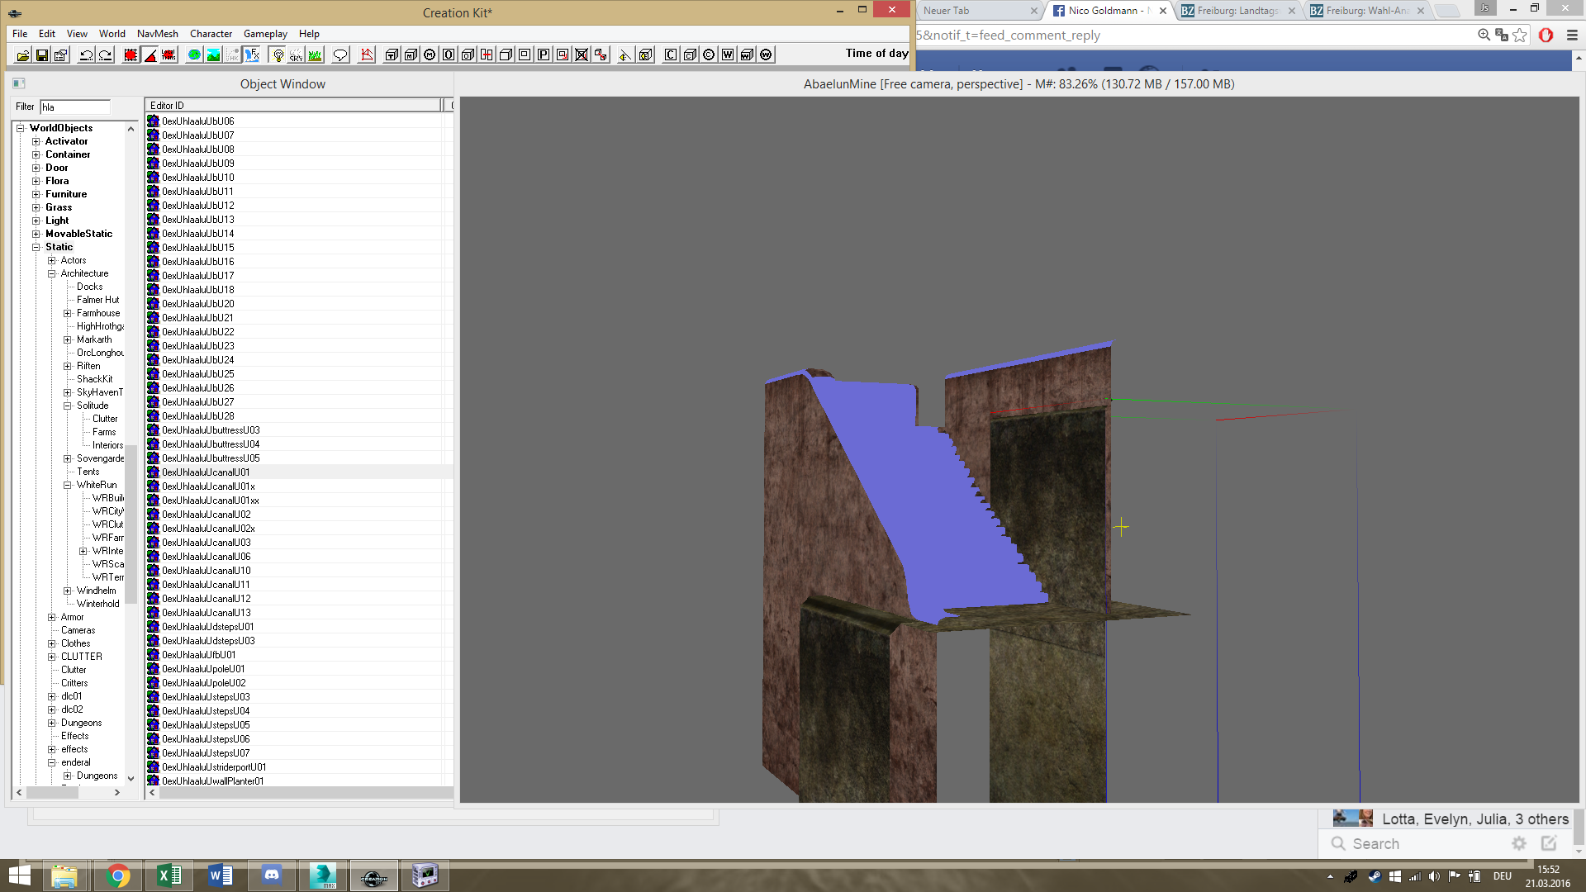Image resolution: width=1586 pixels, height=892 pixels.
Task: Open the File menu
Action: (20, 34)
